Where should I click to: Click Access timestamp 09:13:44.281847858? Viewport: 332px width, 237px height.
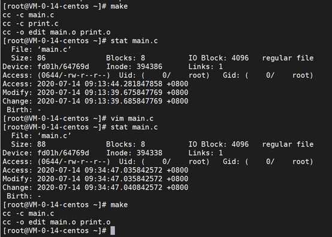pyautogui.click(x=123, y=84)
